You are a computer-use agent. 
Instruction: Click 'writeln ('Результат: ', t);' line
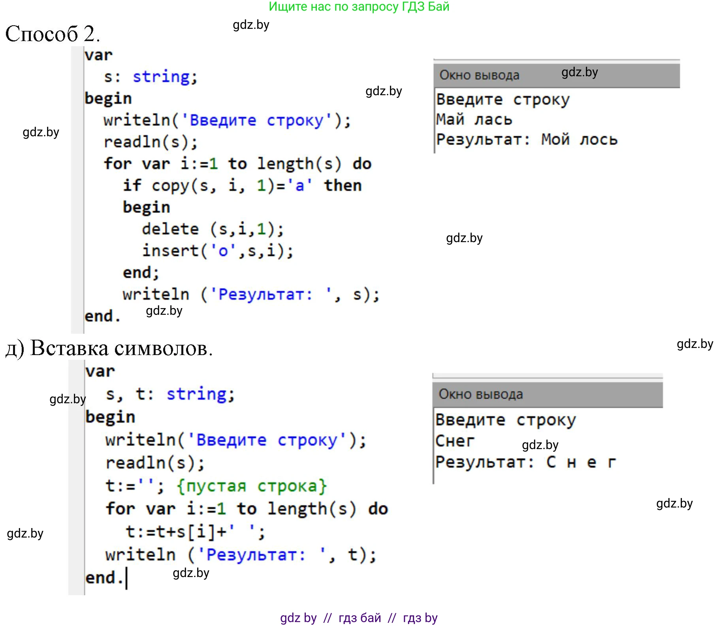(241, 555)
